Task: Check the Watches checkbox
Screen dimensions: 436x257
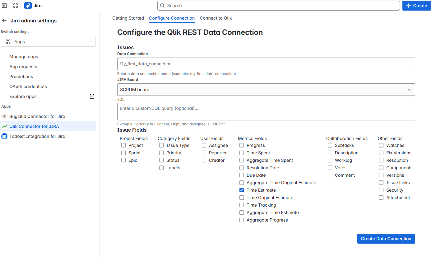Action: pos(381,145)
